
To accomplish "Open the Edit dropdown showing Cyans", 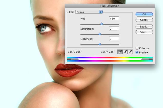I will pos(89,12).
